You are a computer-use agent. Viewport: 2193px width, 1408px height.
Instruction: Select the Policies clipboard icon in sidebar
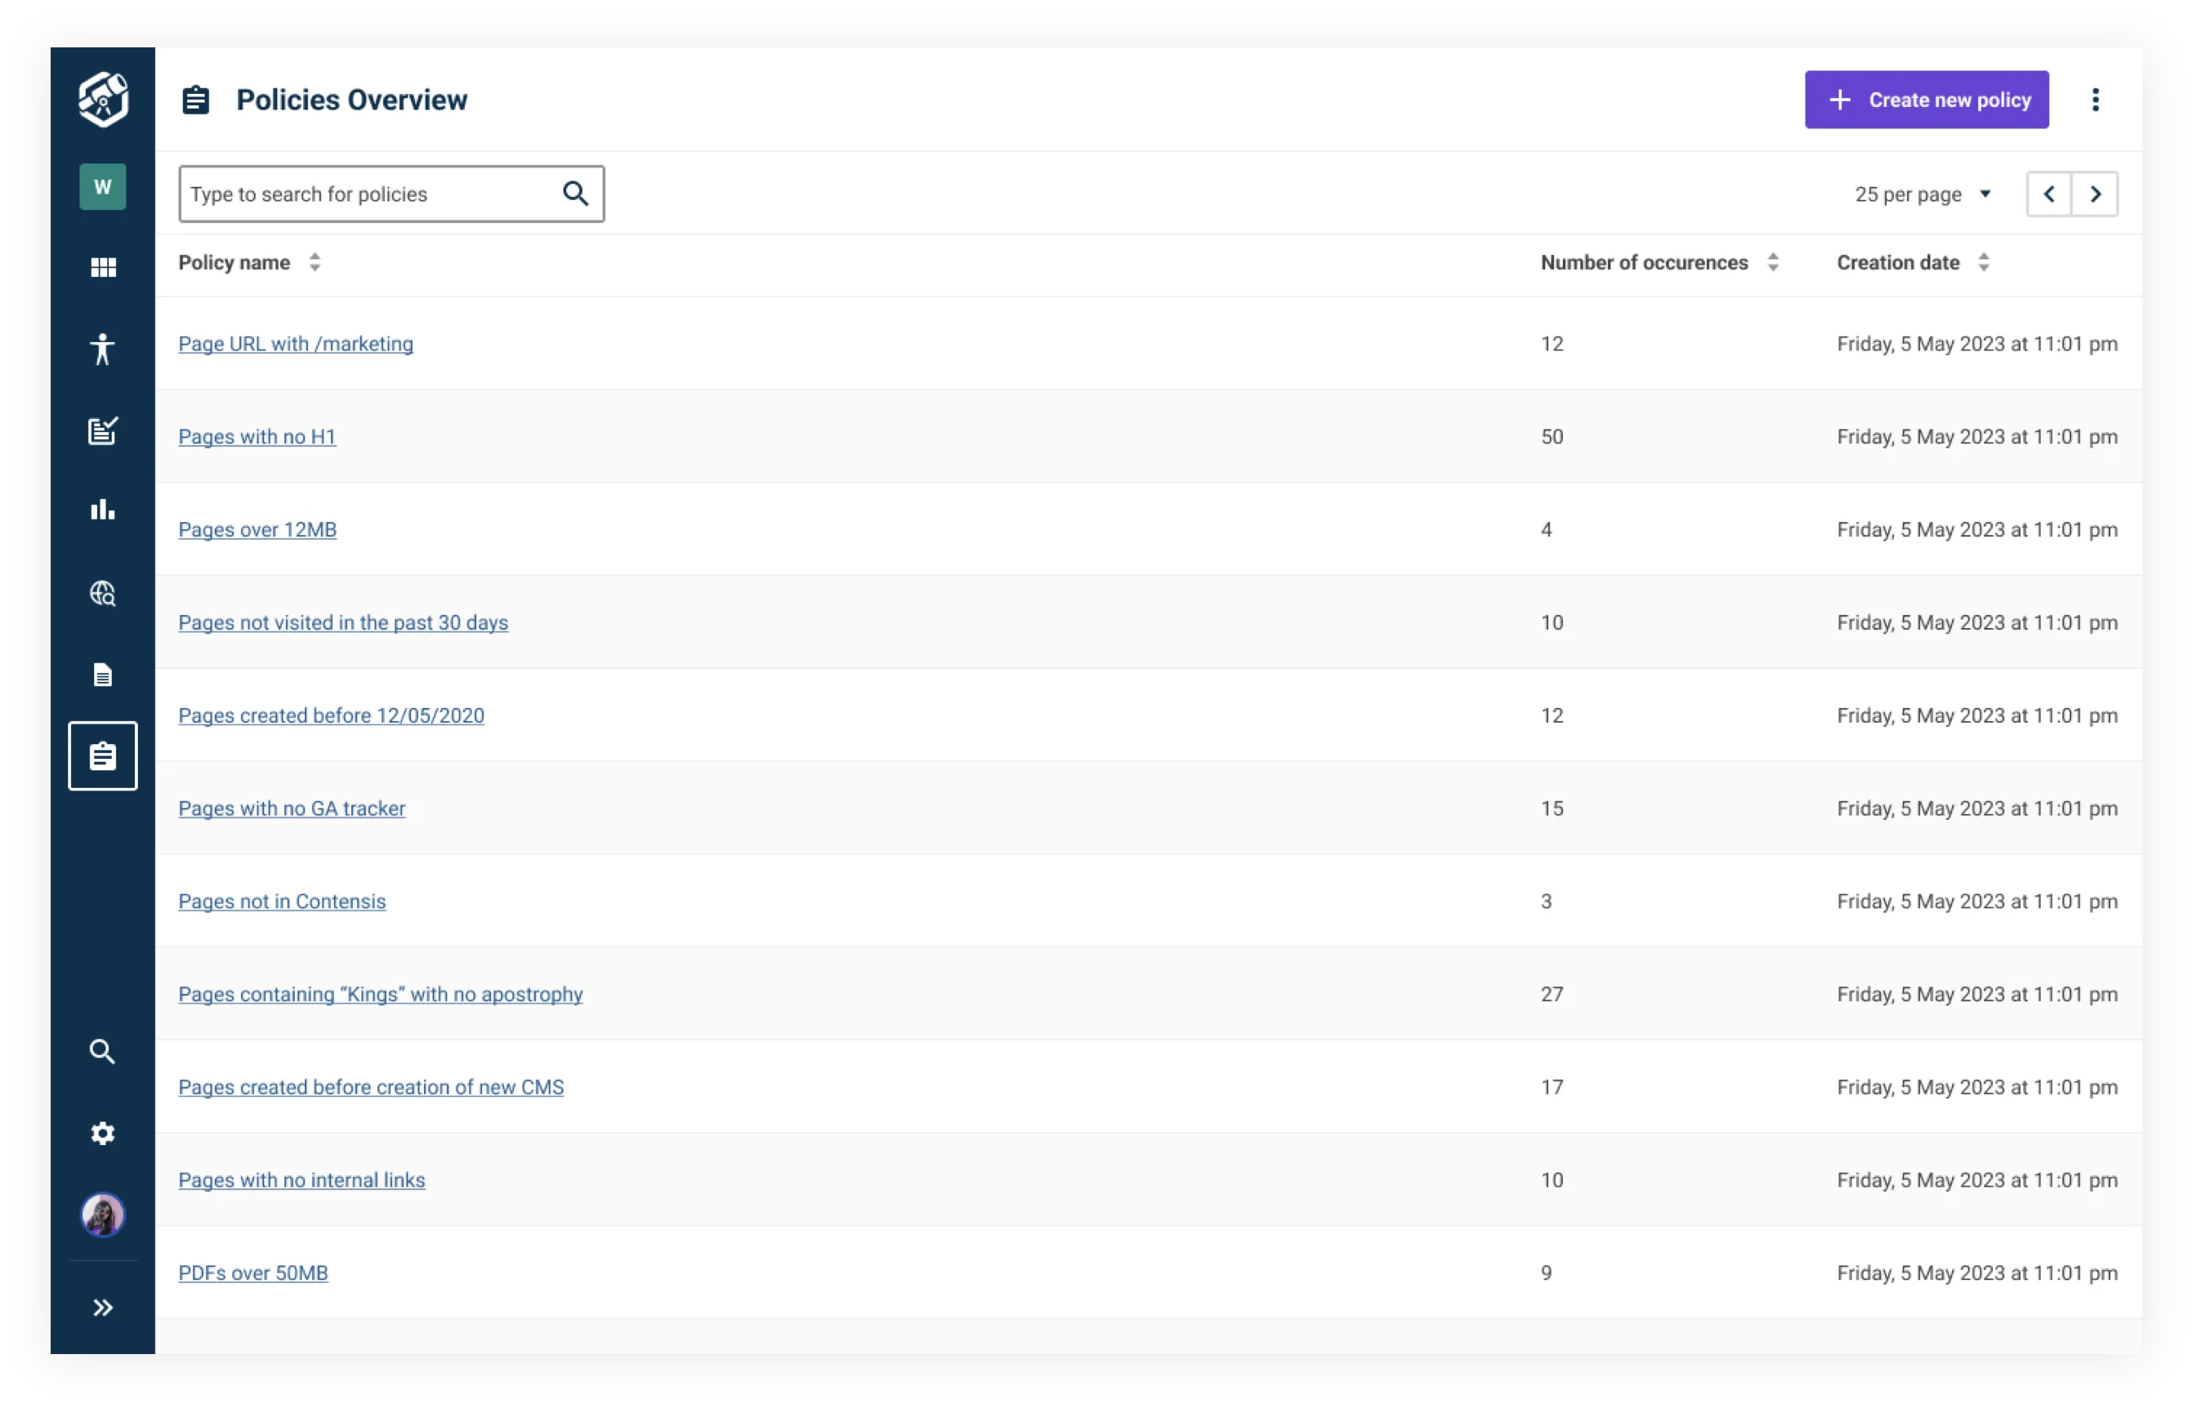[102, 755]
